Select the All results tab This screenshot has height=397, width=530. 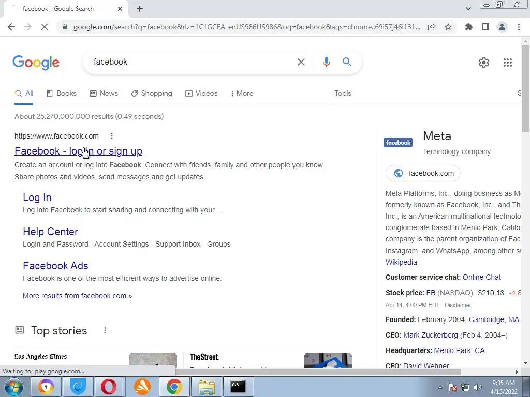point(24,94)
